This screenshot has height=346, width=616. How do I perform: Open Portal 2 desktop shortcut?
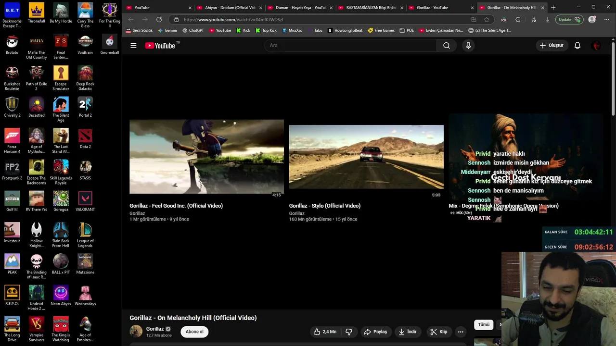85,107
